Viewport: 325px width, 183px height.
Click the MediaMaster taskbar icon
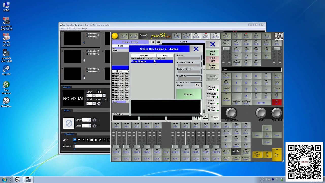18,179
